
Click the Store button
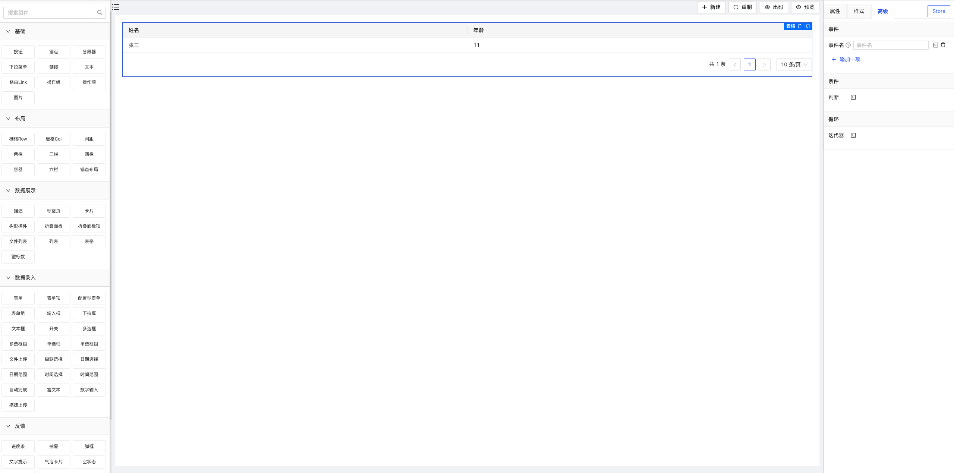coord(938,11)
